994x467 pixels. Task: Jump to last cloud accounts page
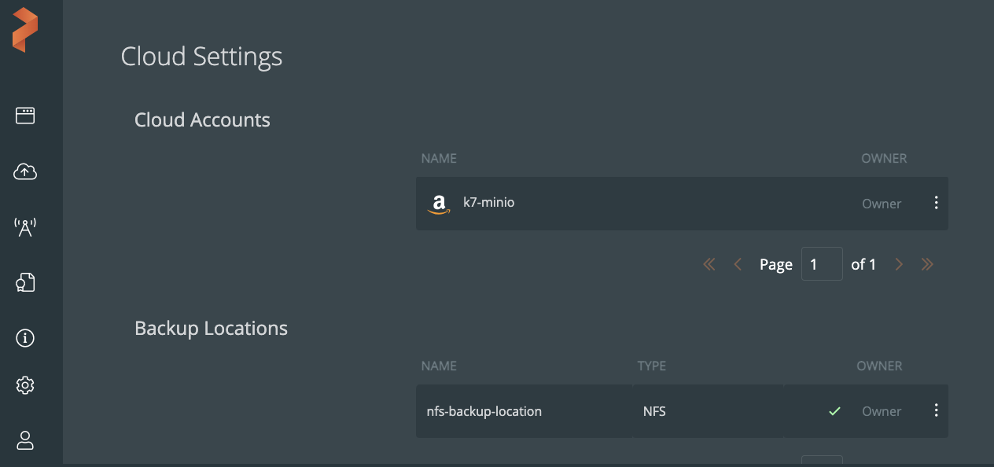pyautogui.click(x=927, y=264)
